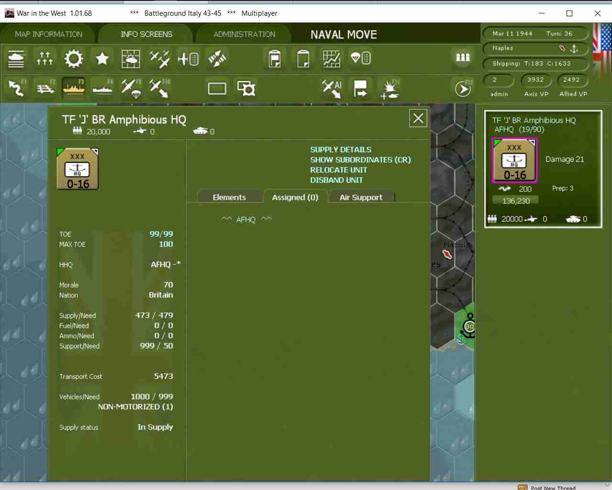
Task: Click the F12 end turn arrow
Action: [463, 89]
